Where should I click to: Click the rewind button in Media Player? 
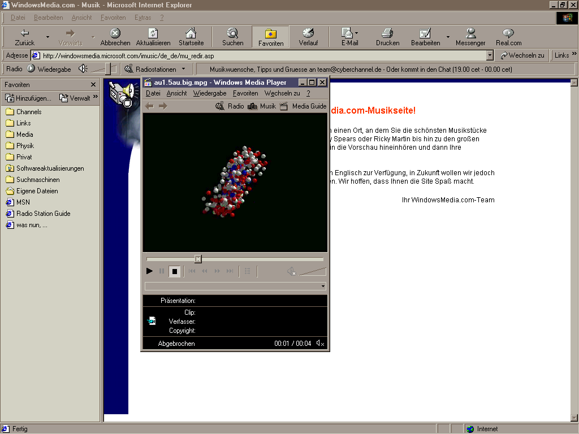coord(205,271)
